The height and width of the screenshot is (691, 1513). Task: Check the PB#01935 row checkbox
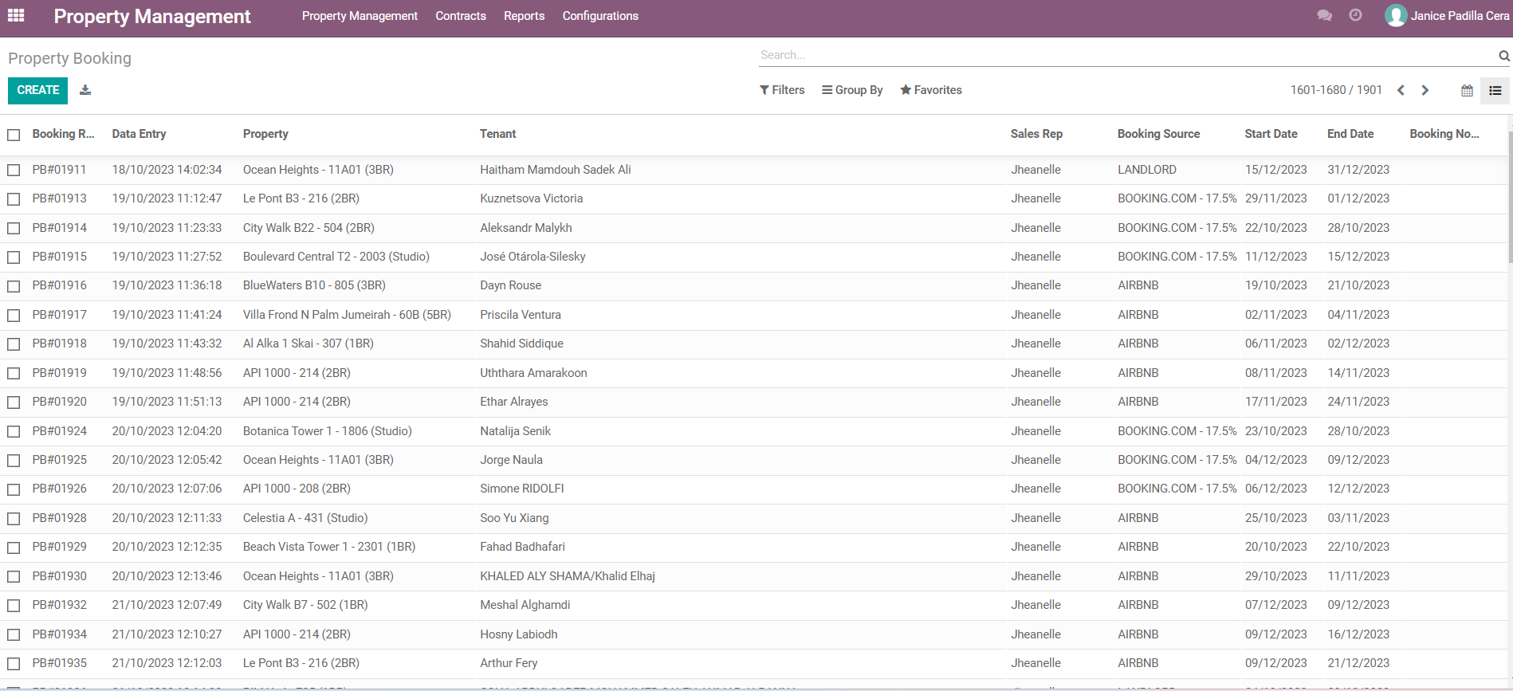coord(14,663)
